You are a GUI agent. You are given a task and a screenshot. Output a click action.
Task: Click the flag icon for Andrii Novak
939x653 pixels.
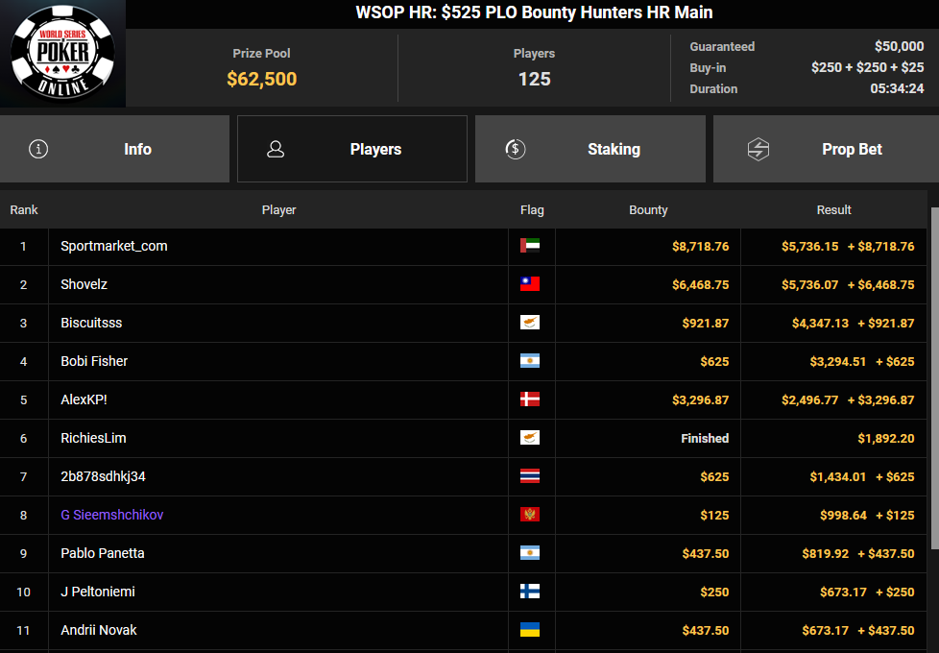click(530, 629)
